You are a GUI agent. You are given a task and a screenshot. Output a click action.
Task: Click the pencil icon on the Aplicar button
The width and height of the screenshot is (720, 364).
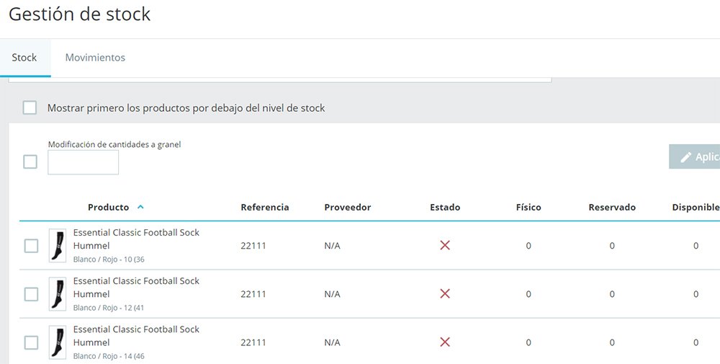[x=686, y=157]
